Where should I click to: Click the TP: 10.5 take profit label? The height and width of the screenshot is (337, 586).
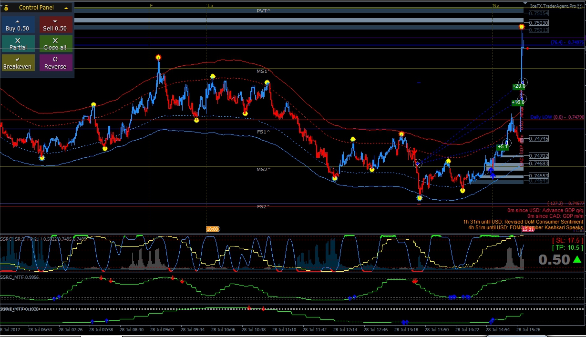coord(568,247)
